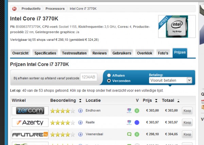This screenshot has height=145, width=204.
Task: Click Eindhoven location text
Action: click(x=93, y=111)
